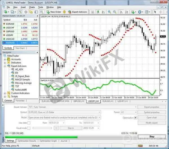Open the Profiles toolbar icon
Screen dimensions: 169x149
12,12
